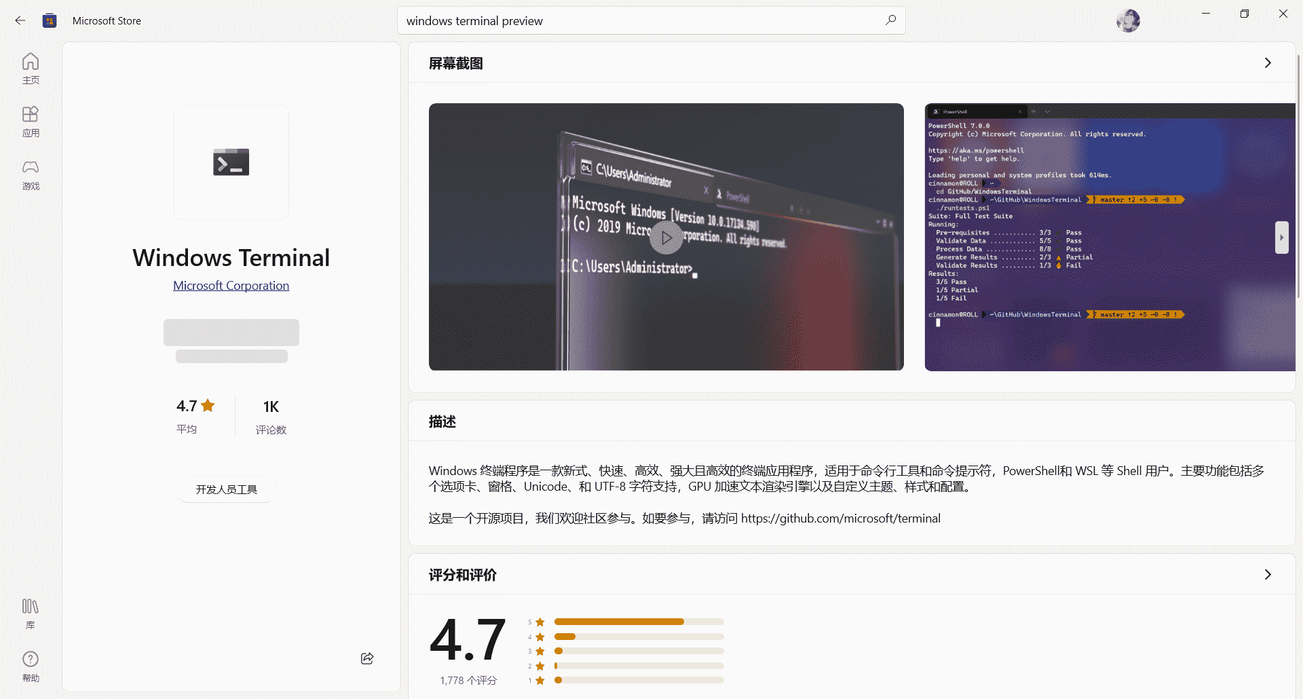Open the 帮助 help page
This screenshot has width=1303, height=699.
[x=31, y=666]
